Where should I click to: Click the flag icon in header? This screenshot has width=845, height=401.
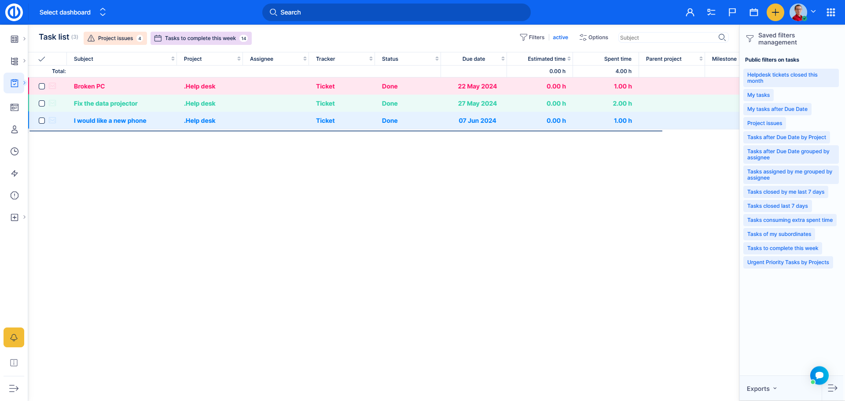732,12
